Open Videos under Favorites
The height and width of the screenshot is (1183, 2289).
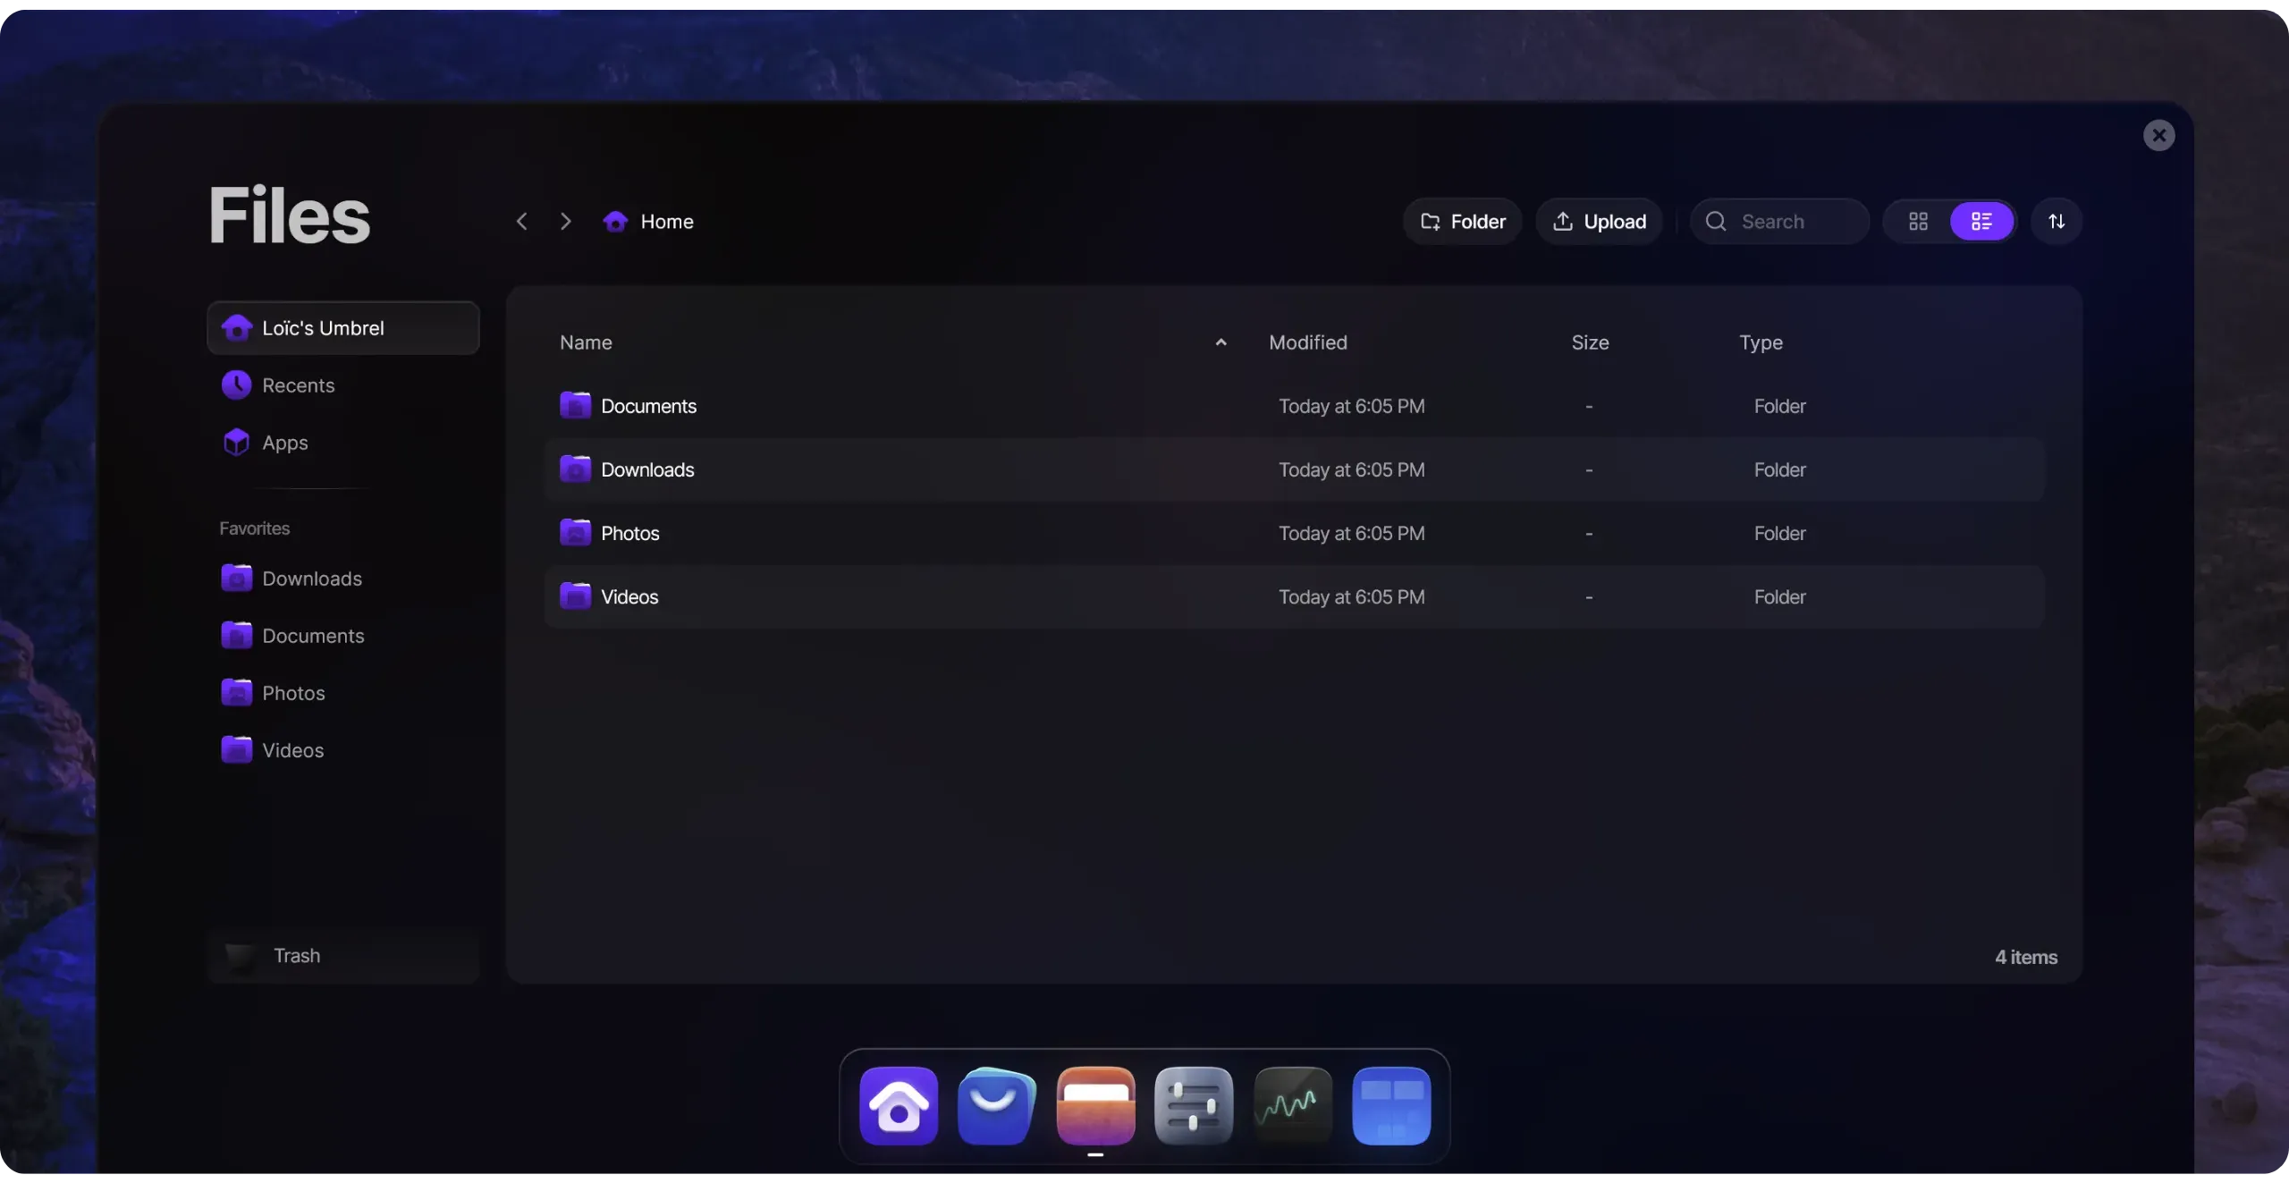(343, 750)
